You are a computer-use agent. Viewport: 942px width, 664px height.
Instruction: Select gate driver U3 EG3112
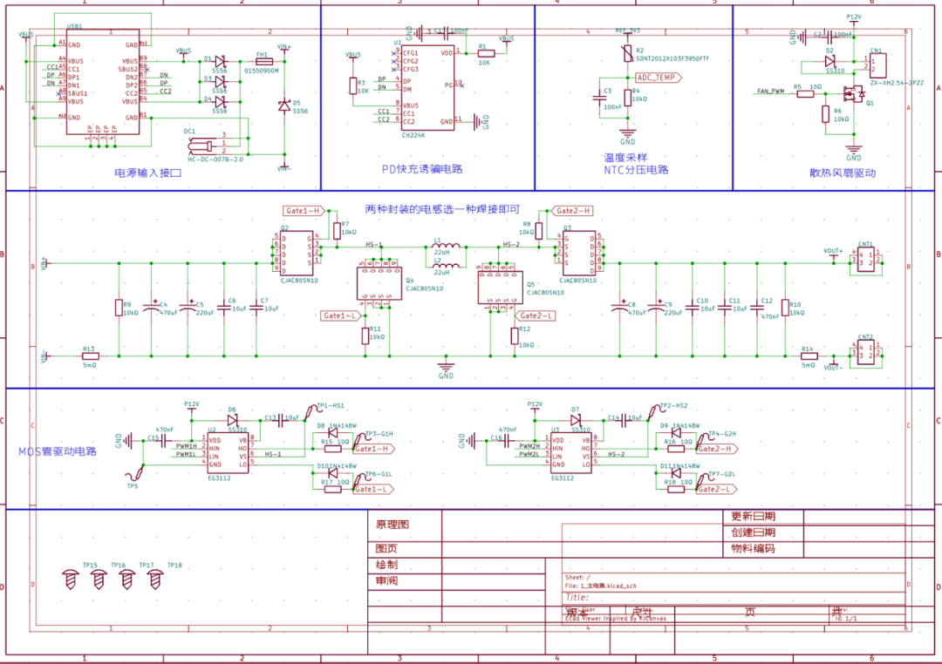click(x=571, y=452)
